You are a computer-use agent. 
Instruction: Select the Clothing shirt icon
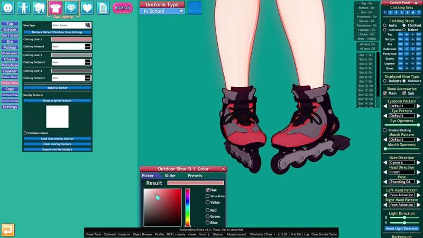click(x=56, y=7)
